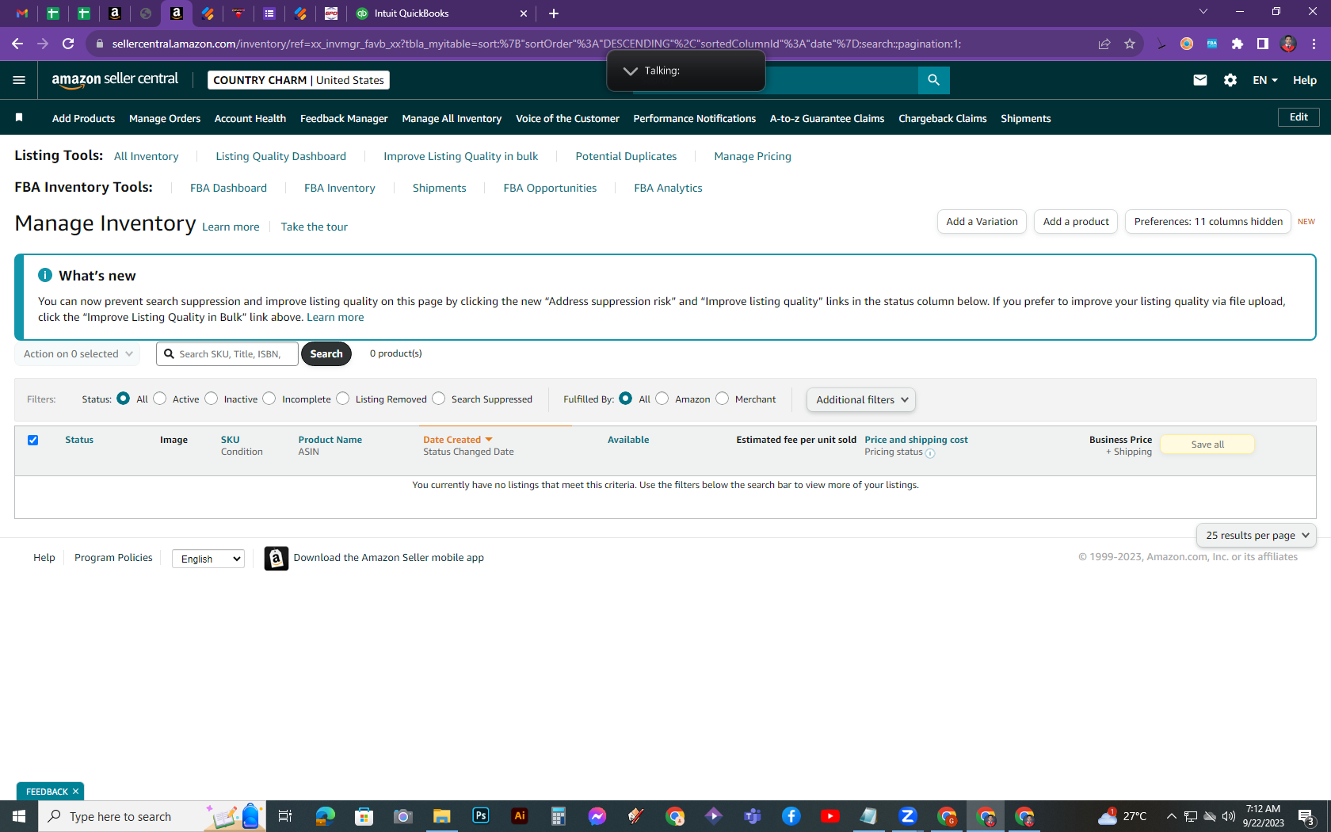Open Illustrator from the taskbar

pos(520,816)
